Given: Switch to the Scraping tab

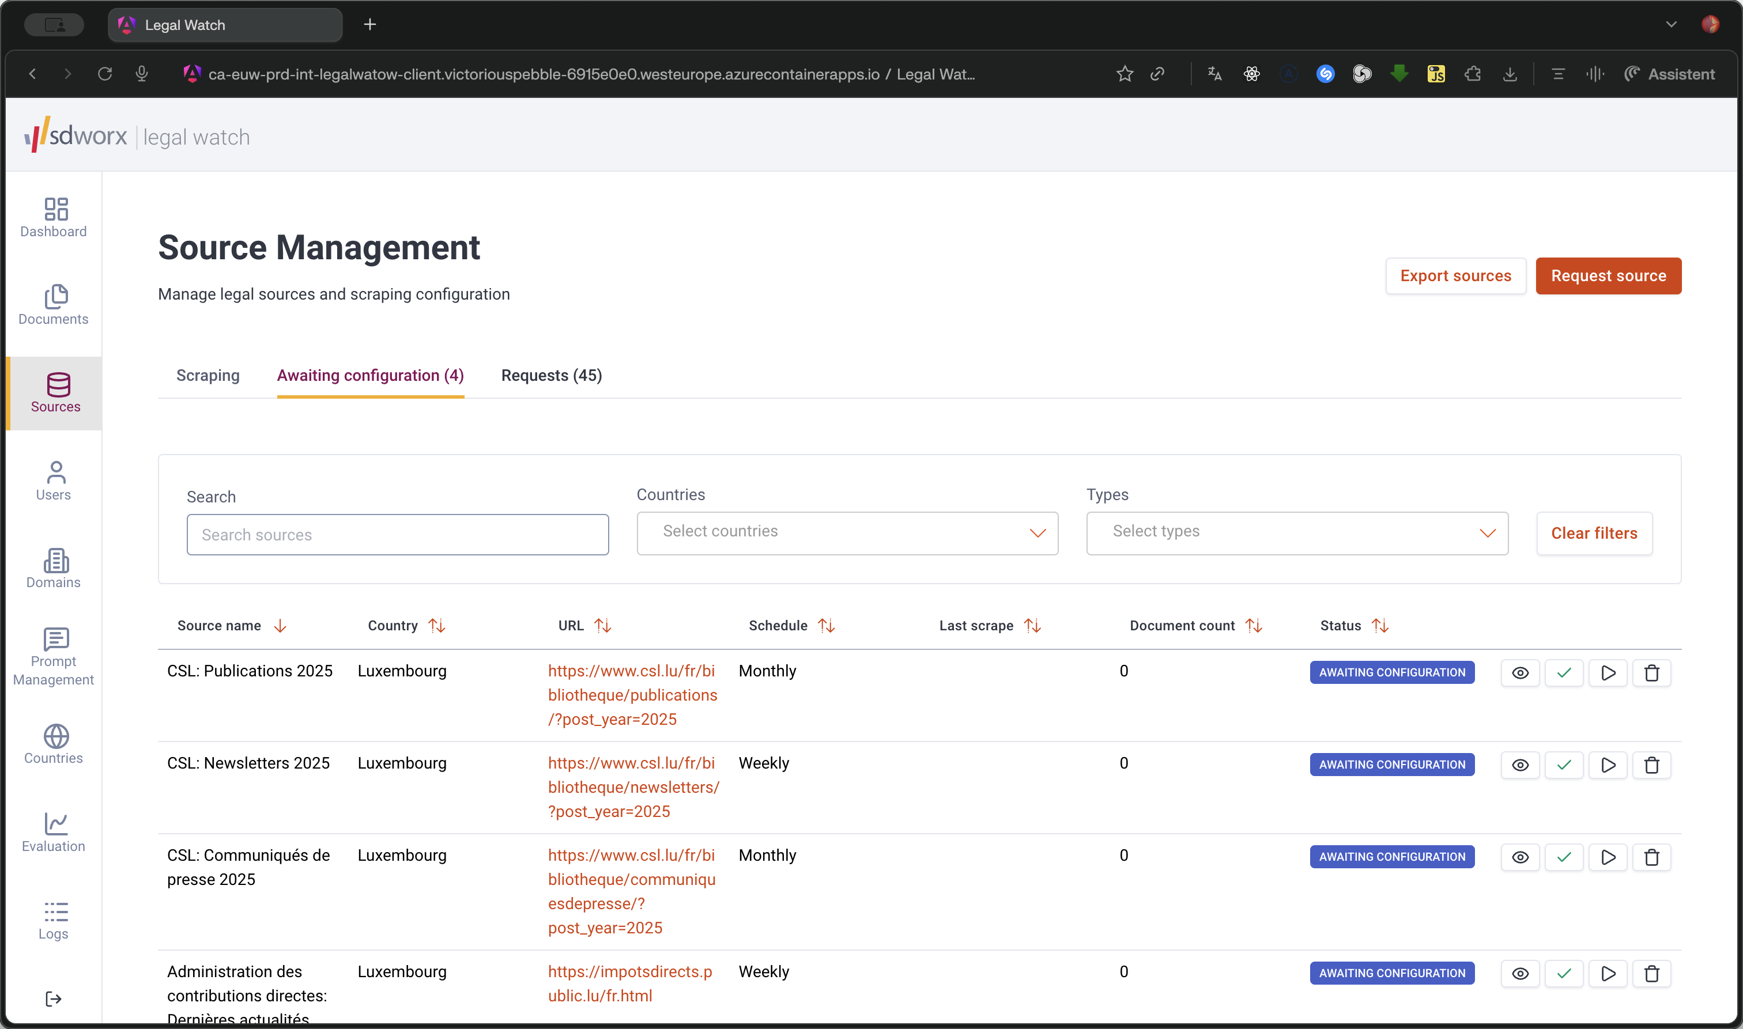Looking at the screenshot, I should pos(207,375).
